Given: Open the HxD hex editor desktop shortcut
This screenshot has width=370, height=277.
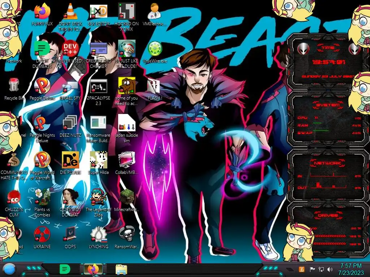Looking at the screenshot, I should (98, 11).
